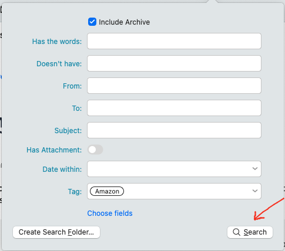Click the empty area of Tag field
Image resolution: width=285 pixels, height=251 pixels.
(x=187, y=191)
